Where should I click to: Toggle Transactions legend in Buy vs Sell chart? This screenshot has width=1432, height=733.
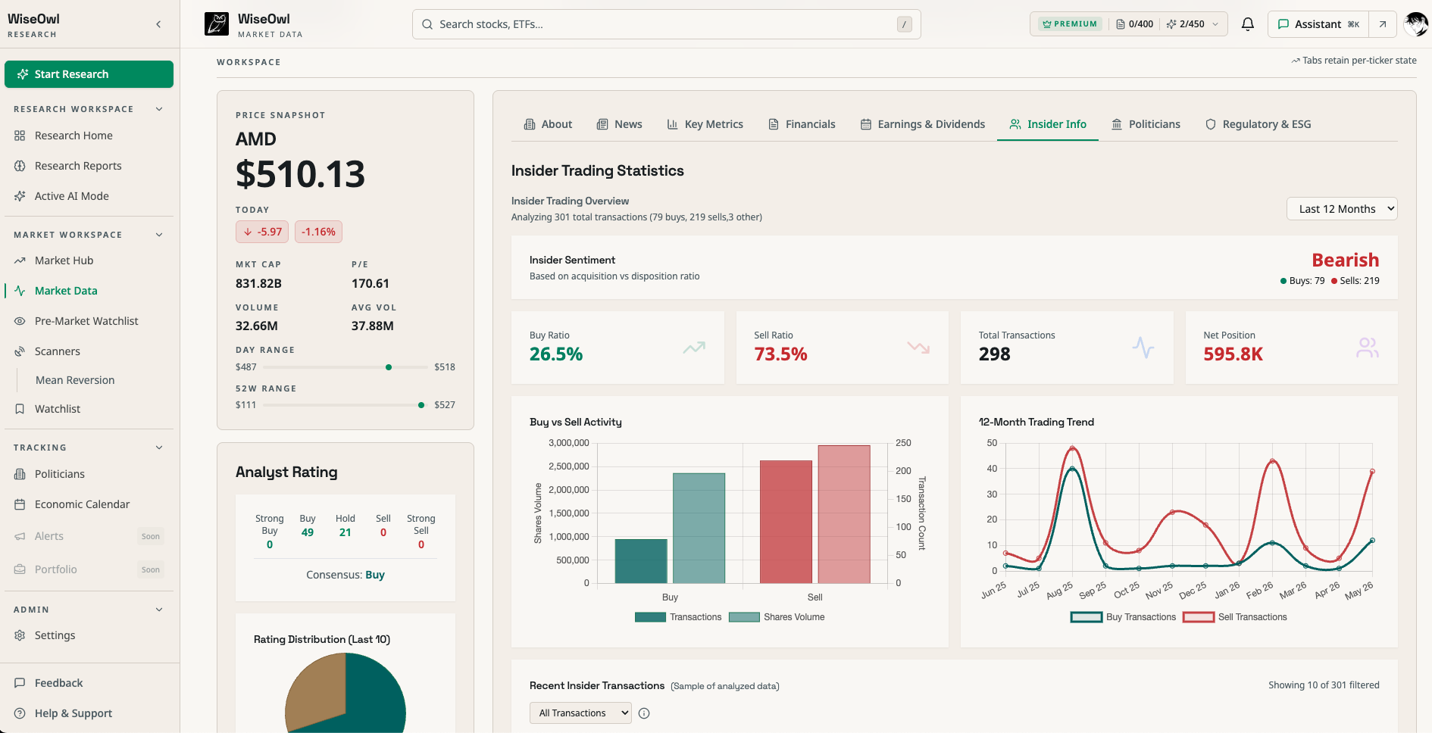(678, 617)
